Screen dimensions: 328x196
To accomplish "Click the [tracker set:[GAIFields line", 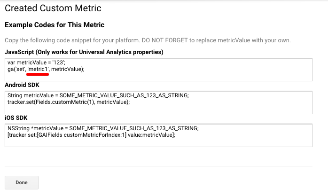I will coord(91,135).
